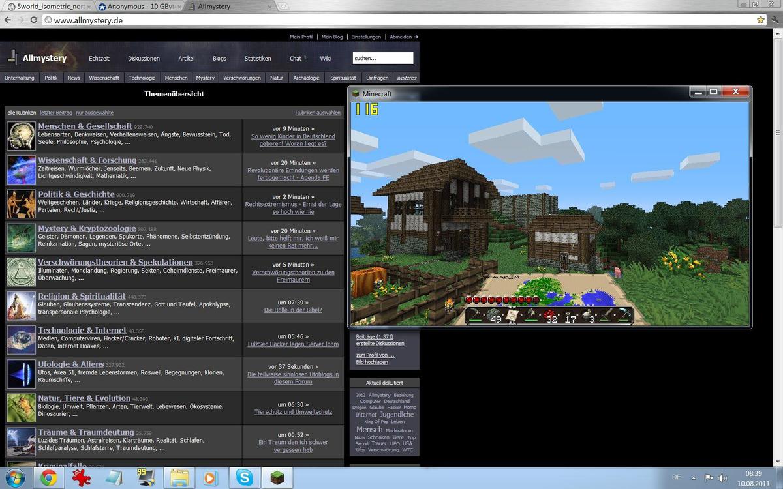
Task: Select the map item in Minecraft hotbar
Action: 513,316
